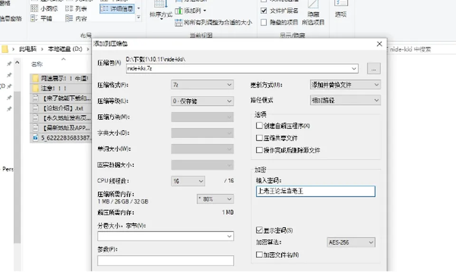Select the 网速展示！！牛逼! folder
456x272 pixels.
[x=61, y=78]
